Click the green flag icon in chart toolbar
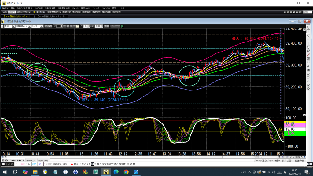313x176 pixels. pyautogui.click(x=122, y=26)
